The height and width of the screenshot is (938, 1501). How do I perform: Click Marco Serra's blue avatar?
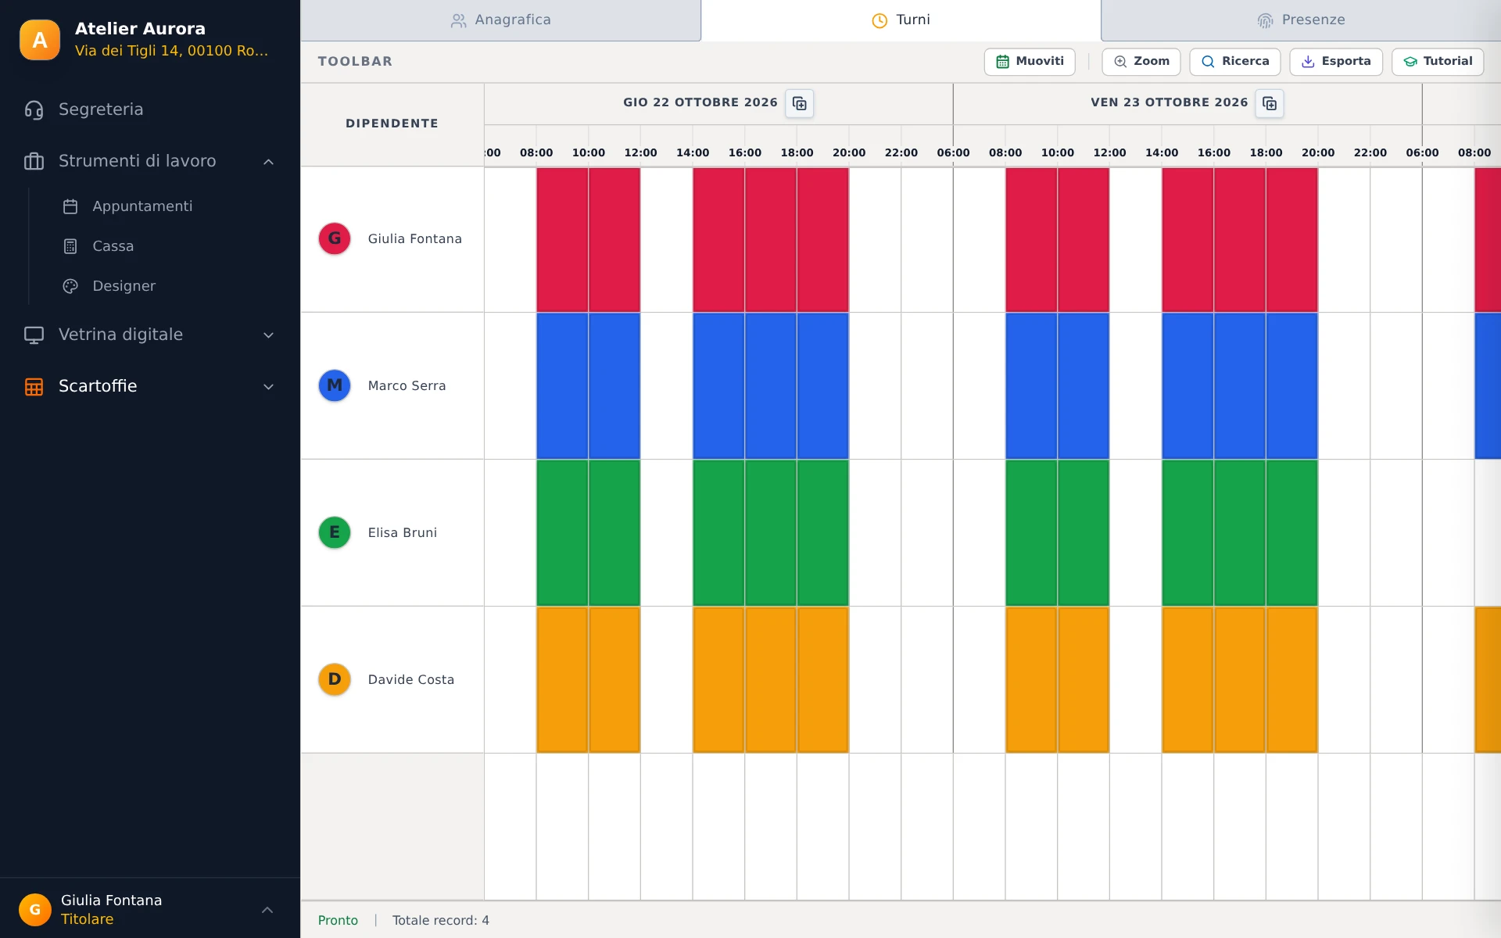335,385
